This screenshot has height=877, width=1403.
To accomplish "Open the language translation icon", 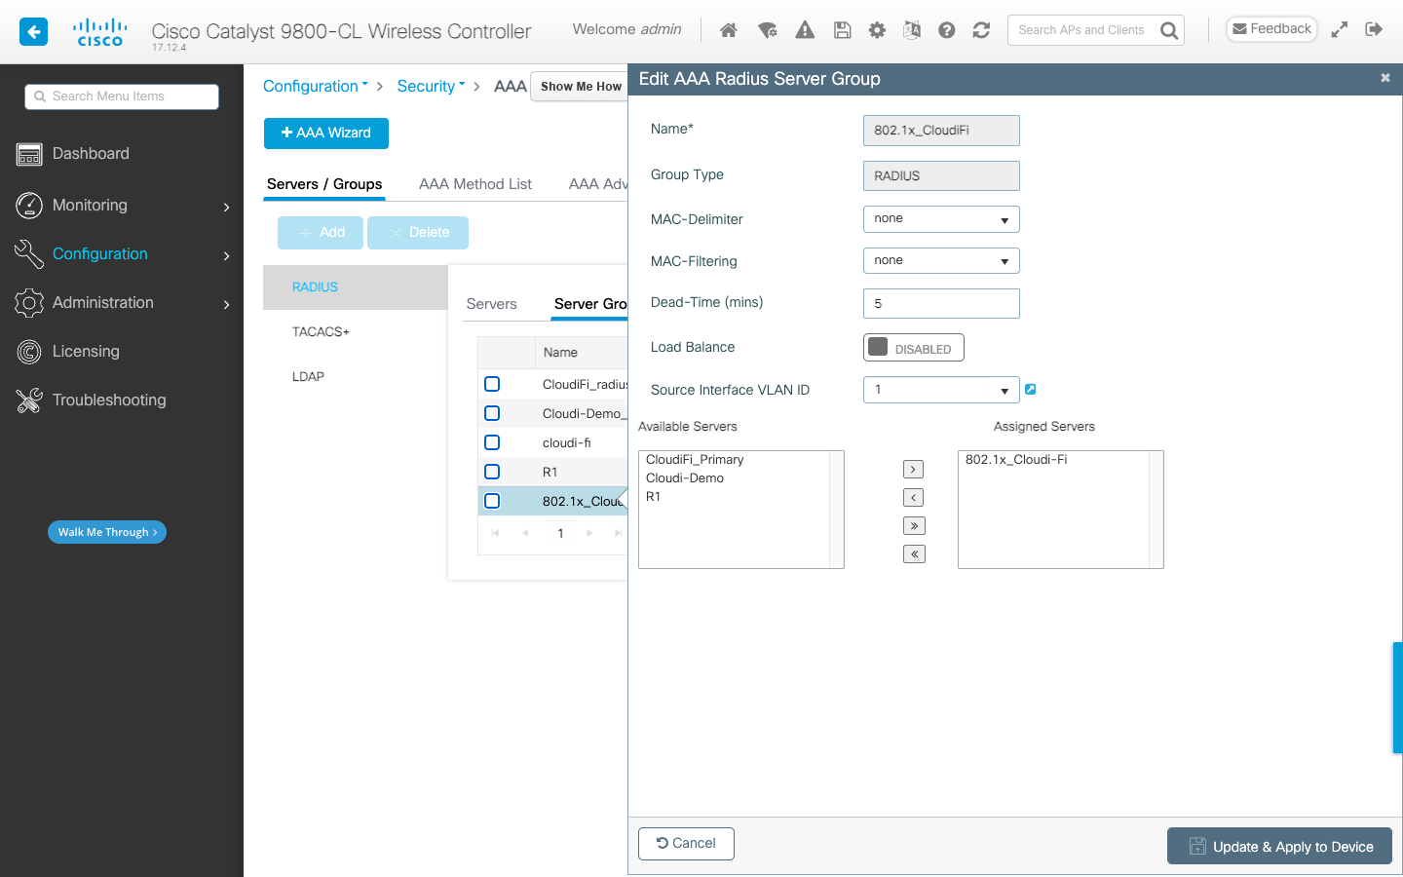I will coord(912,29).
